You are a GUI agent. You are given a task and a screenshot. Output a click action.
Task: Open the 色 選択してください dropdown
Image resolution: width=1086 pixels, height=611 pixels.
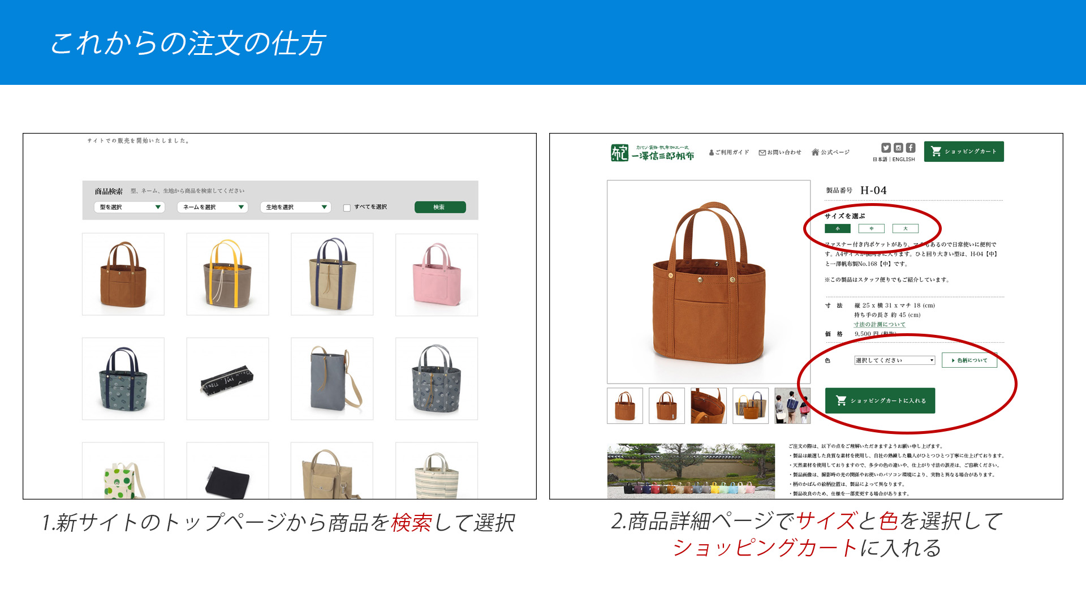point(894,360)
